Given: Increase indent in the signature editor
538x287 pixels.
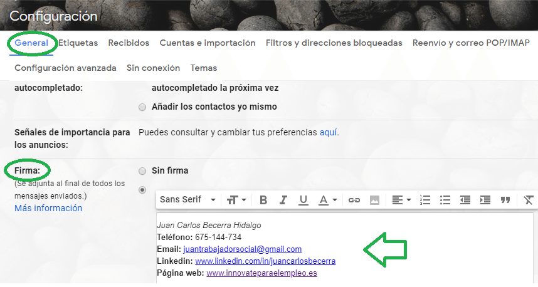Looking at the screenshot, I should pos(485,200).
